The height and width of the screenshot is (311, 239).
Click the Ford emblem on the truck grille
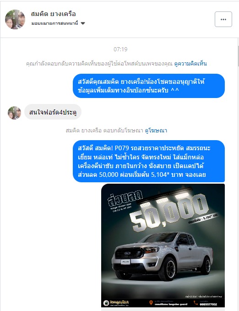coord(127,253)
